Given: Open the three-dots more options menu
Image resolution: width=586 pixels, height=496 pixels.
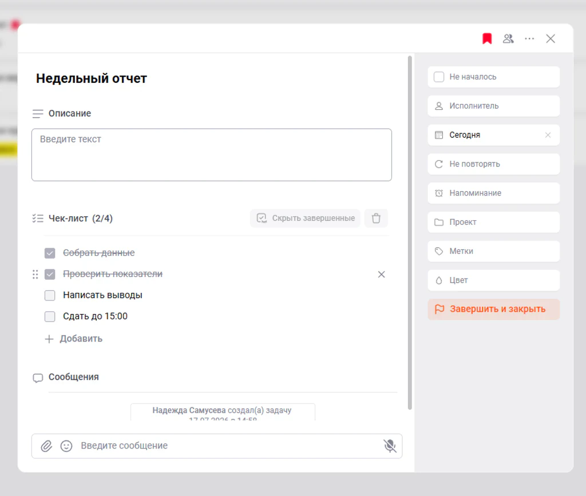Looking at the screenshot, I should click(x=529, y=38).
